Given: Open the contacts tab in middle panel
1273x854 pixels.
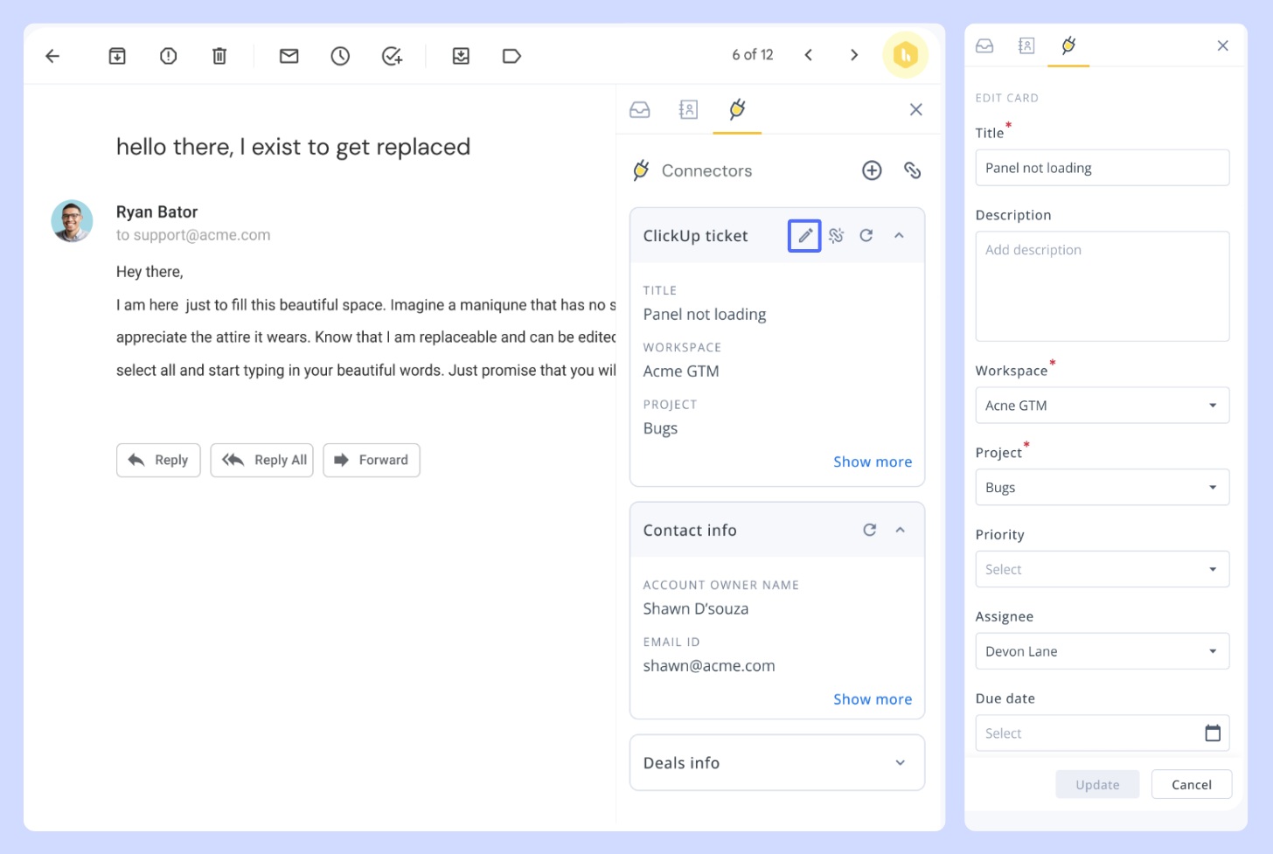Looking at the screenshot, I should pos(689,109).
